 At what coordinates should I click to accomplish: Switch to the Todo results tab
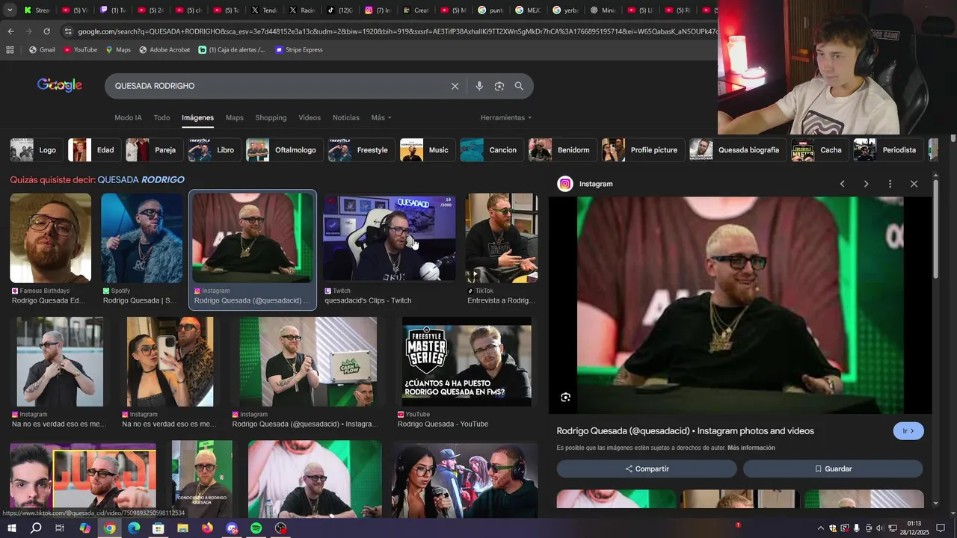point(161,117)
